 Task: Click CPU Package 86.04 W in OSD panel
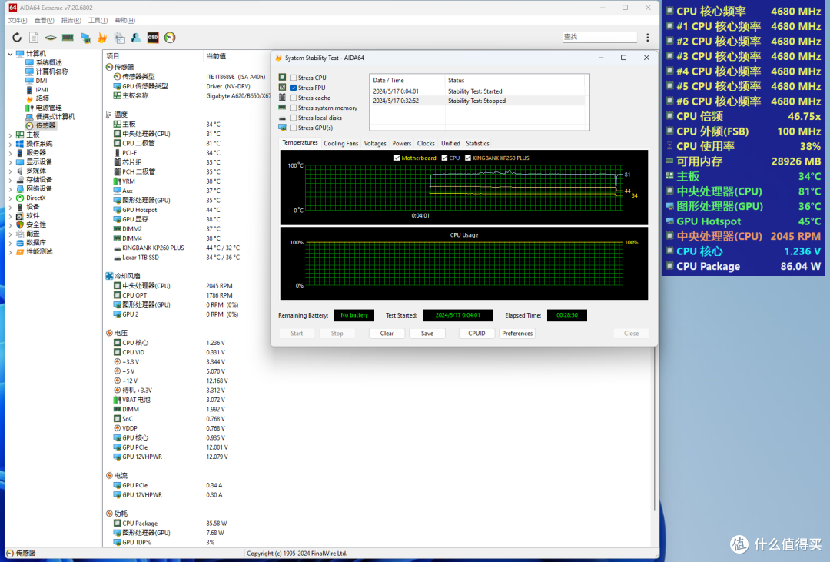(x=744, y=267)
